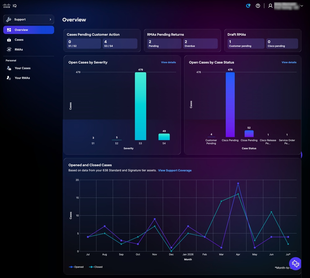Click the Cisco IQ logo
Screen dimensions: 310x278
[10, 6]
